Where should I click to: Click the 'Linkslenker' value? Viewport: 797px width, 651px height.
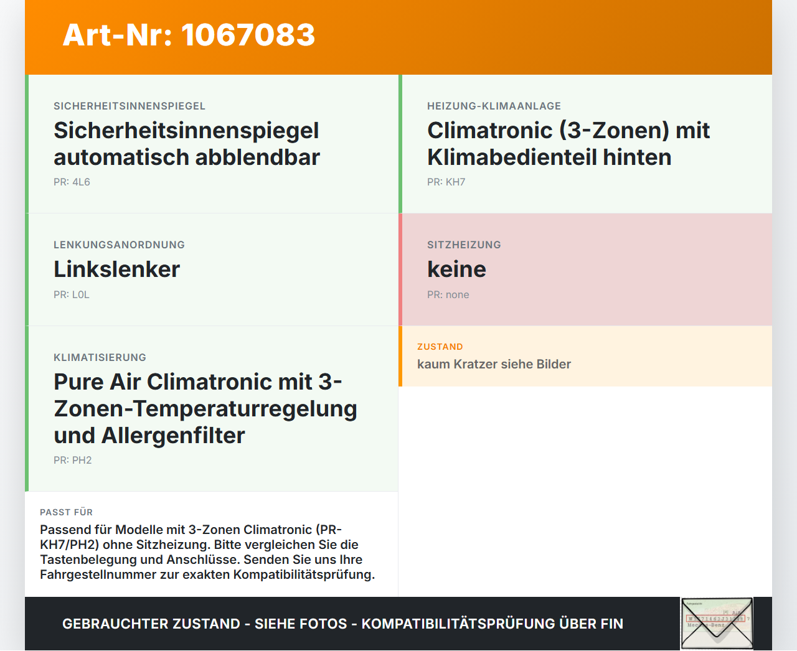(x=116, y=269)
